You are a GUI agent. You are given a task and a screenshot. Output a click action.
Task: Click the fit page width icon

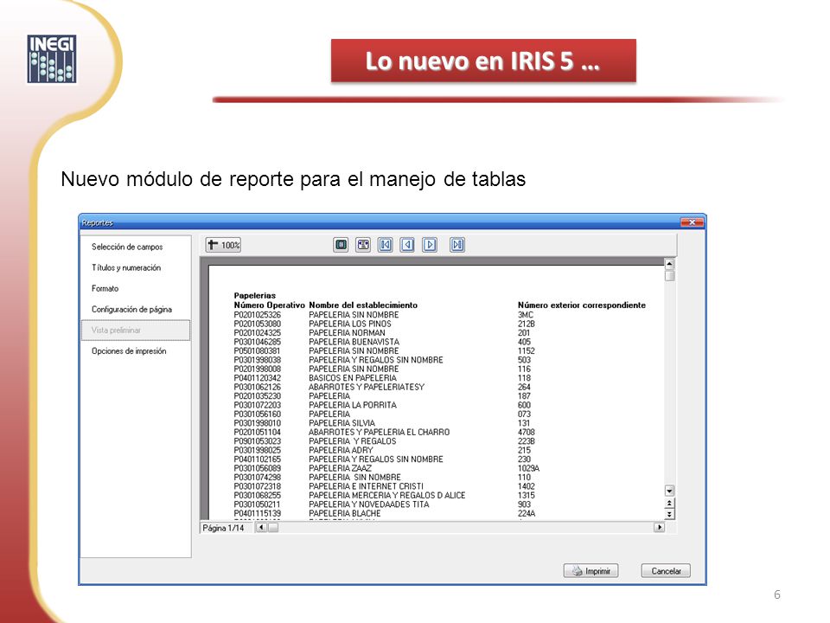(363, 245)
